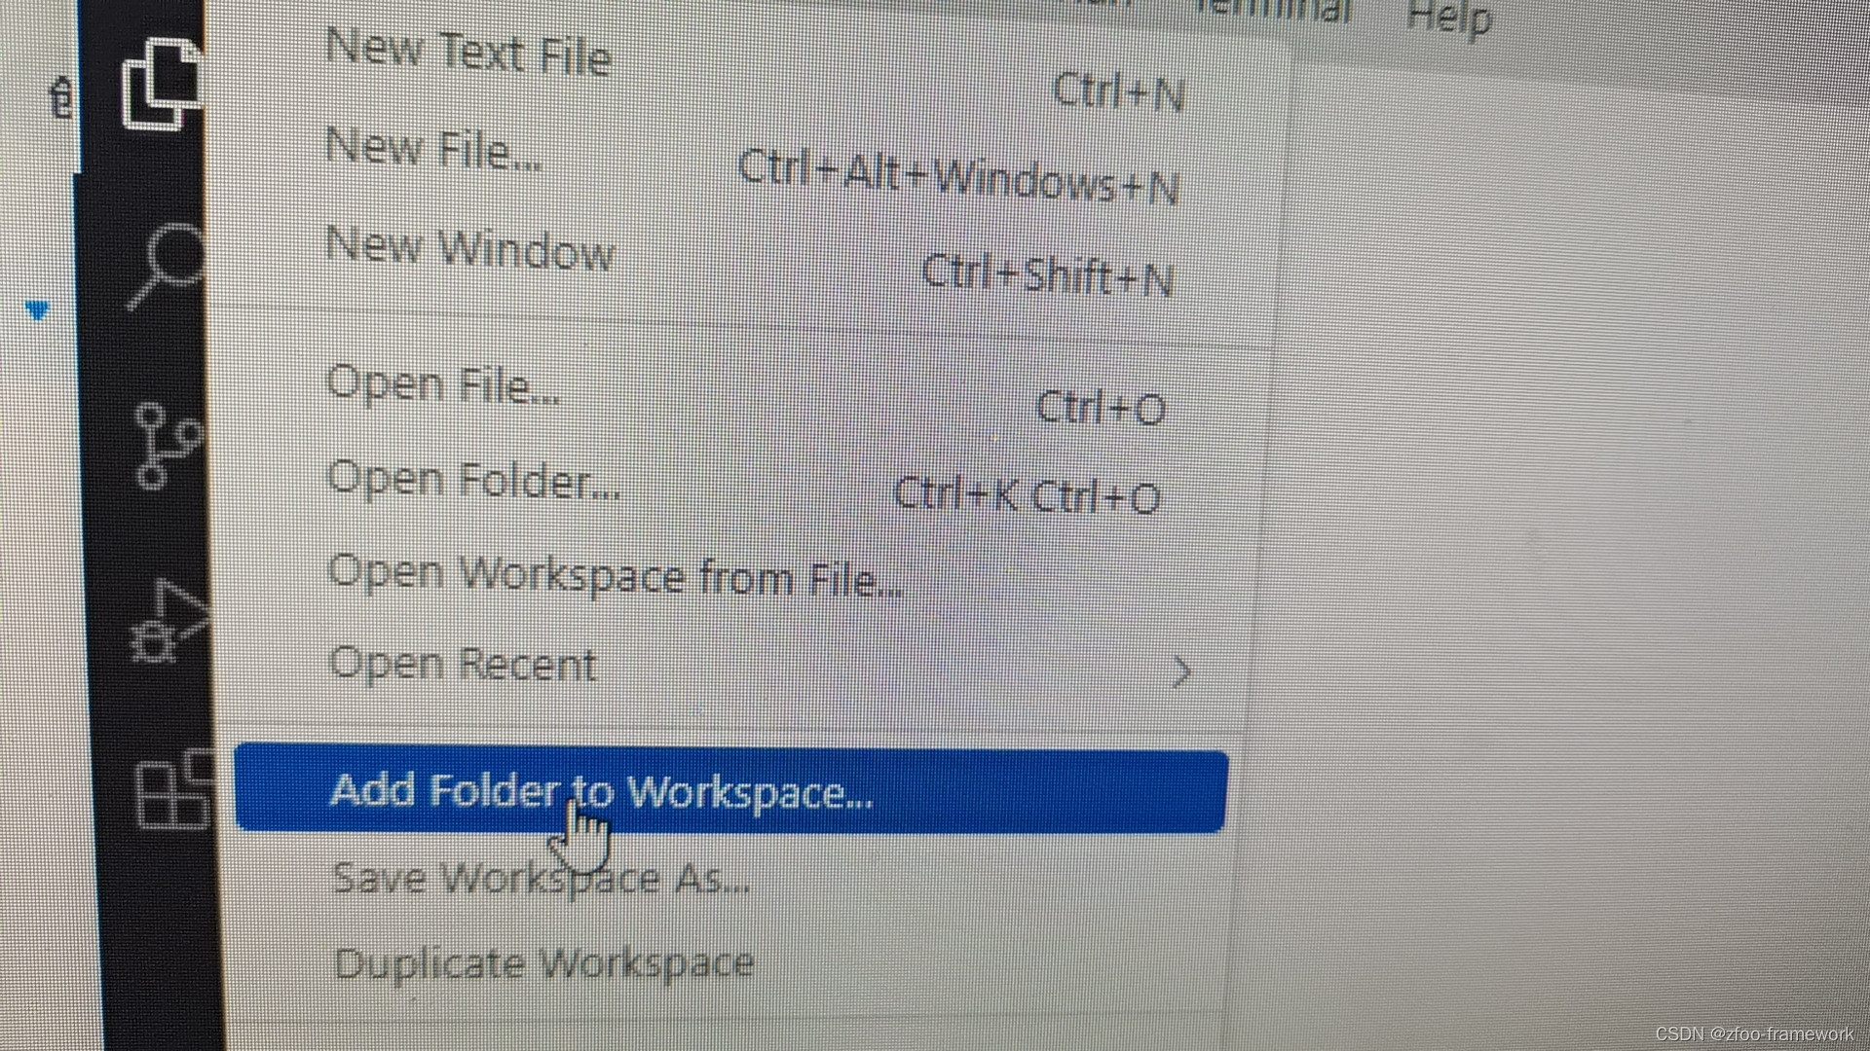Screen dimensions: 1870x1051
Task: Click the blue down-pointing triangle at left edge
Action: point(37,311)
